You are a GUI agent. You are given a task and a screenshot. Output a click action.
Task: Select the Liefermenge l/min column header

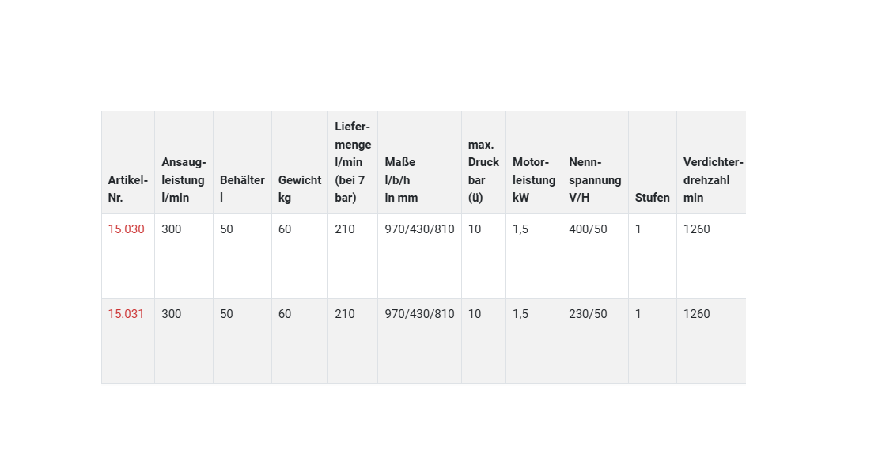coord(353,162)
